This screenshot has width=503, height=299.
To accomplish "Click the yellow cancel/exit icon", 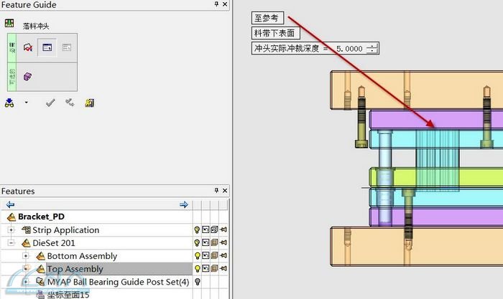I will click(x=90, y=103).
